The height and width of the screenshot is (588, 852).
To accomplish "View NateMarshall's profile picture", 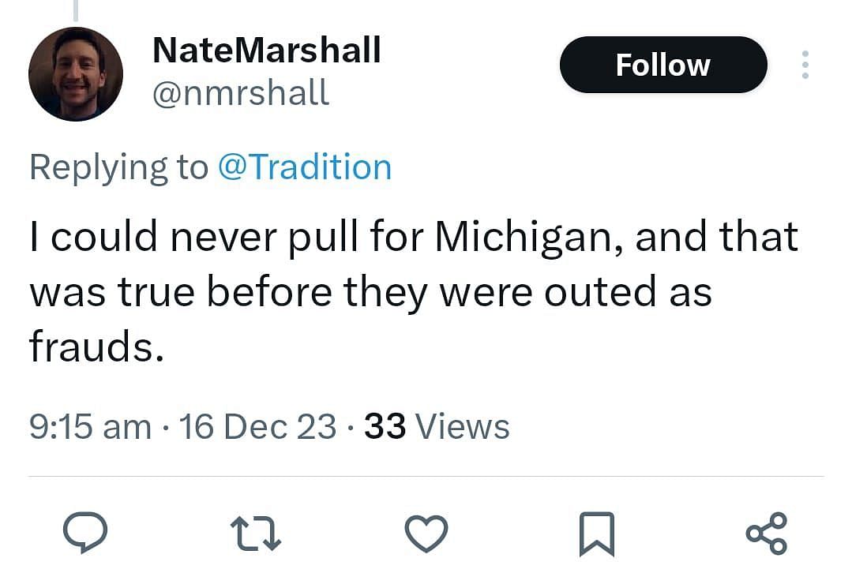I will [x=76, y=74].
